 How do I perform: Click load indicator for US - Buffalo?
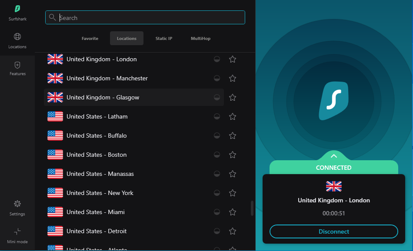pos(217,136)
